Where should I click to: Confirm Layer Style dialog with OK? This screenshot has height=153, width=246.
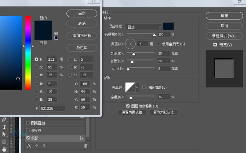224,16
